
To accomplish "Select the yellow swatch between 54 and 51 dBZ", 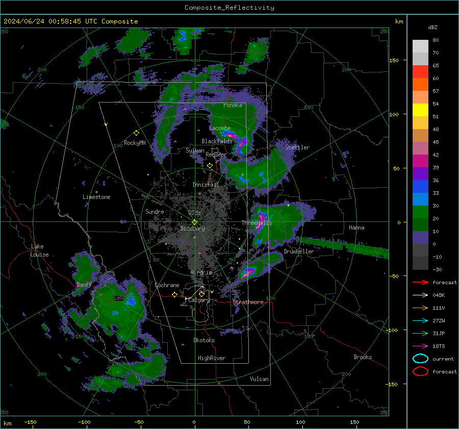I will click(x=420, y=110).
